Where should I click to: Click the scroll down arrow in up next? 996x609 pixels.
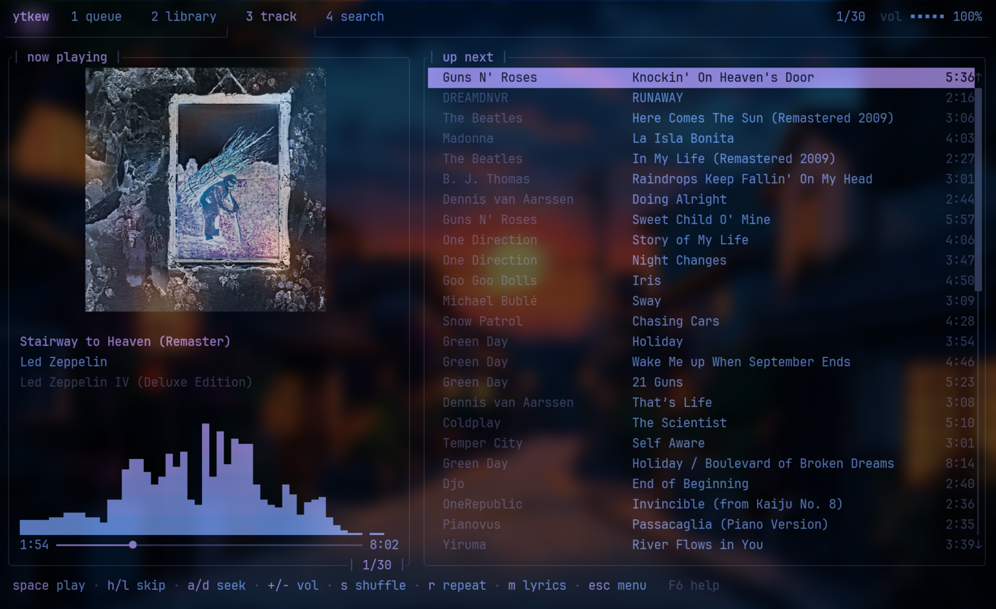click(x=978, y=545)
